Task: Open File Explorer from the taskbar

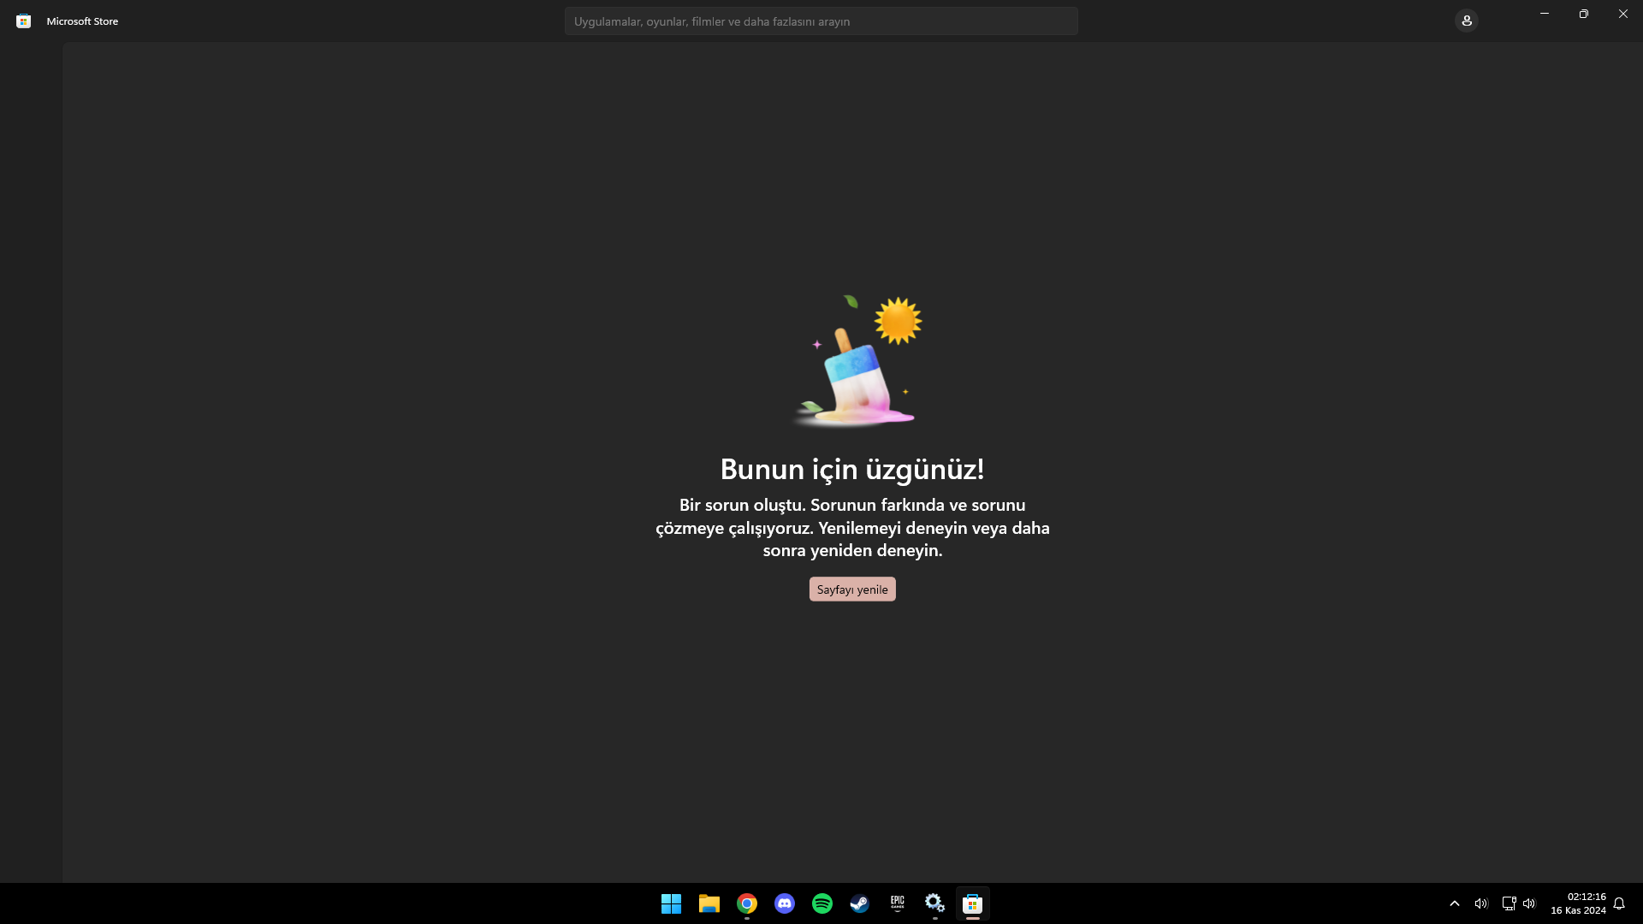Action: (709, 903)
